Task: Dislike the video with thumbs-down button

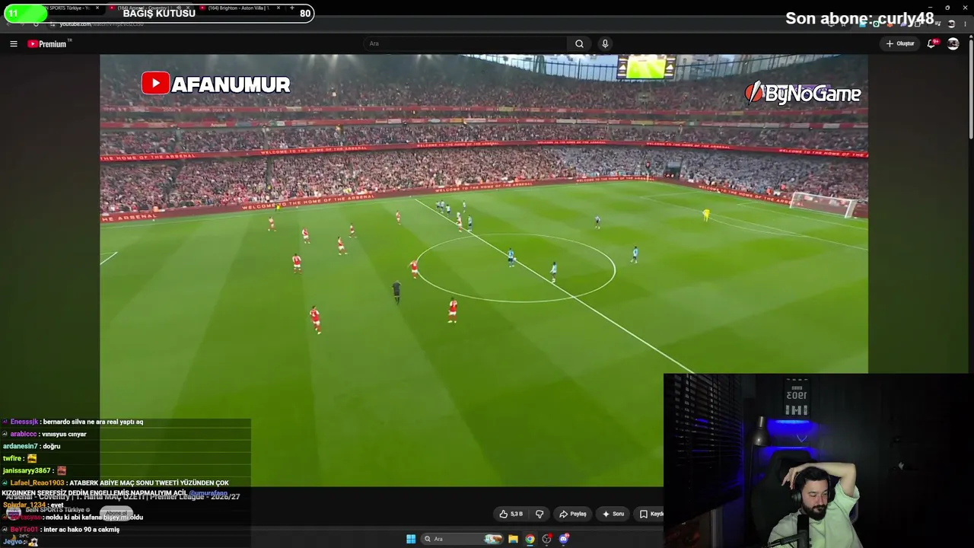Action: coord(540,514)
